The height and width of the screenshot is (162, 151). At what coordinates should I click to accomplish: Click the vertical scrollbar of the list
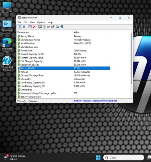132,59
